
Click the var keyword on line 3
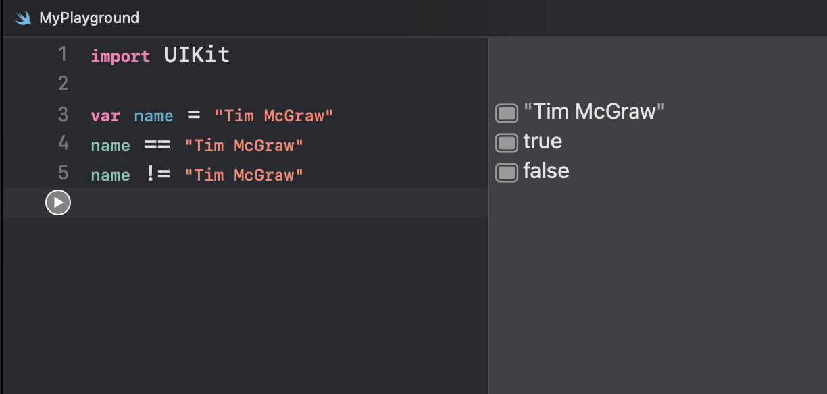105,116
